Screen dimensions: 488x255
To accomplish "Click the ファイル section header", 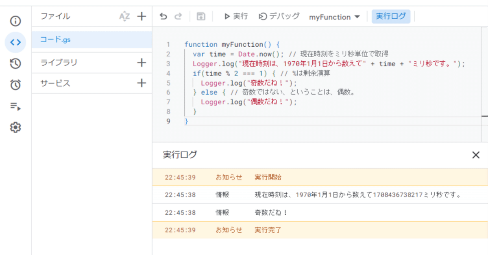I will point(55,16).
